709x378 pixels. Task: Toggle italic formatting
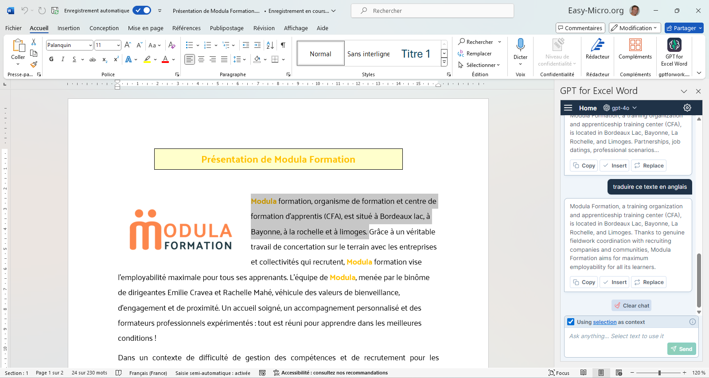click(63, 59)
